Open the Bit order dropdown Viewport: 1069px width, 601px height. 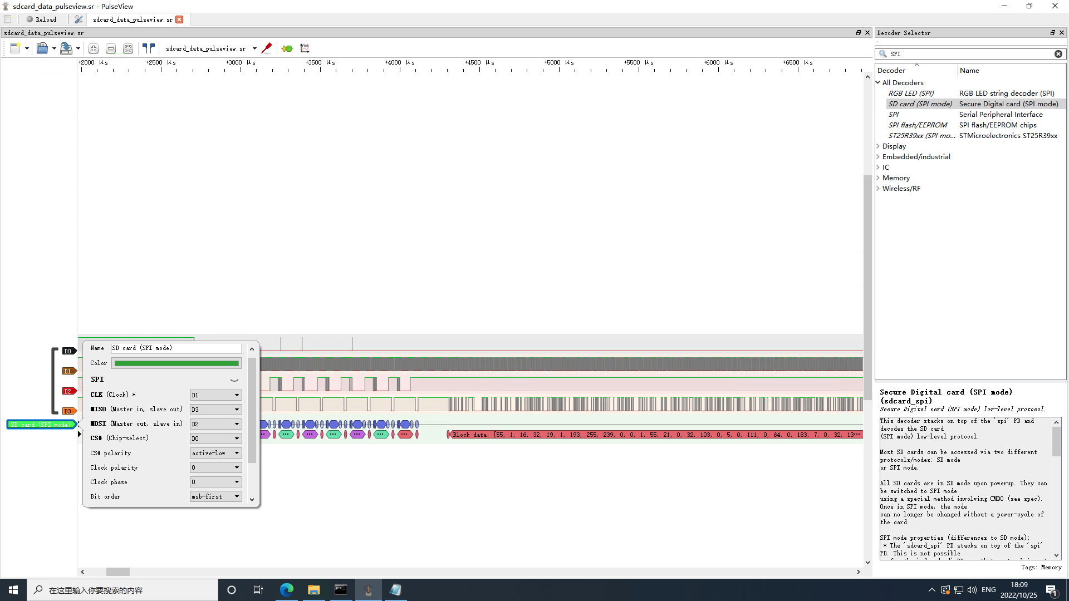(x=215, y=496)
